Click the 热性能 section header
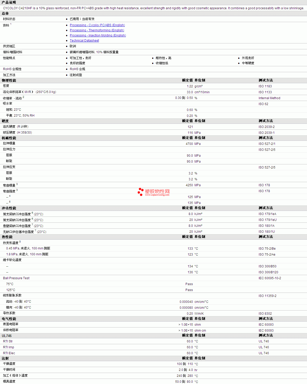Image resolution: width=307 pixels, height=384 pixels. 7,237
